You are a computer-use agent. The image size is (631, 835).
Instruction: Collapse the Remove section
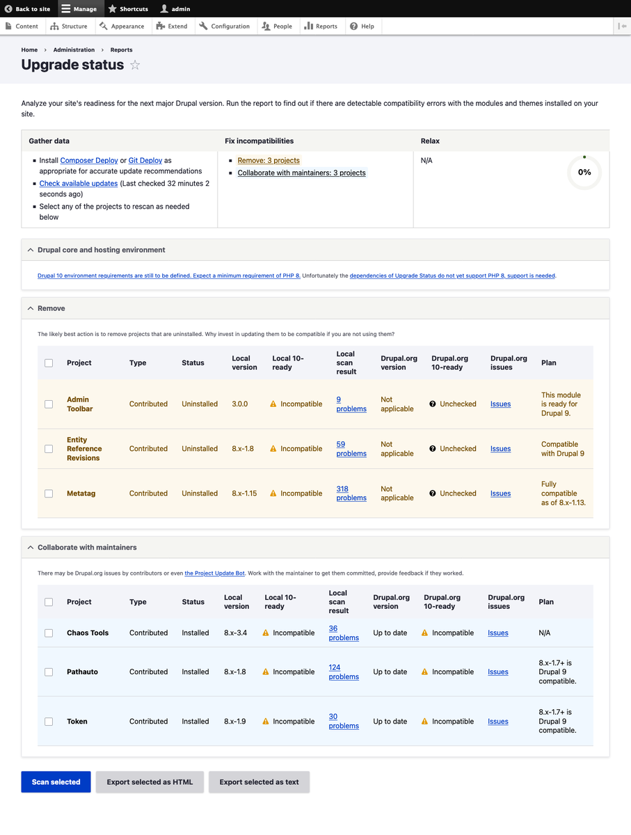[29, 308]
